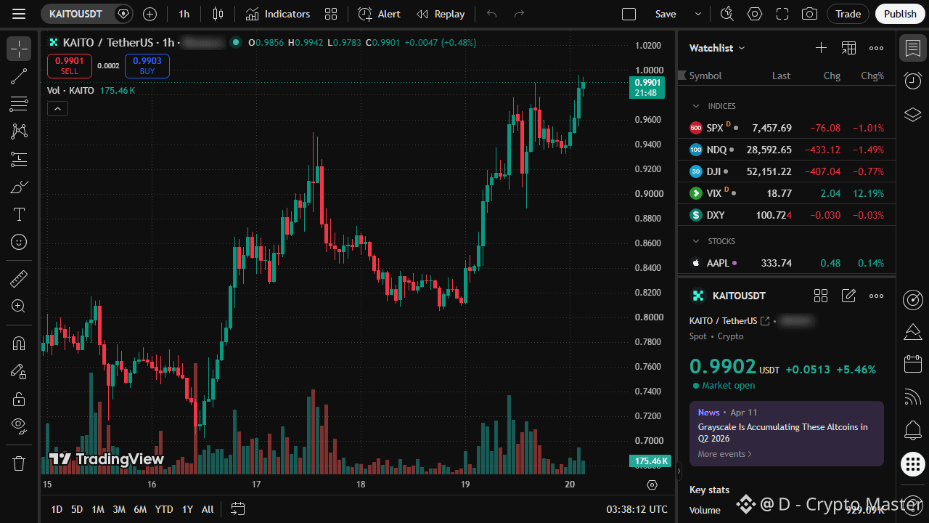Image resolution: width=929 pixels, height=523 pixels.
Task: Remove drawings with the trash icon
Action: [19, 463]
